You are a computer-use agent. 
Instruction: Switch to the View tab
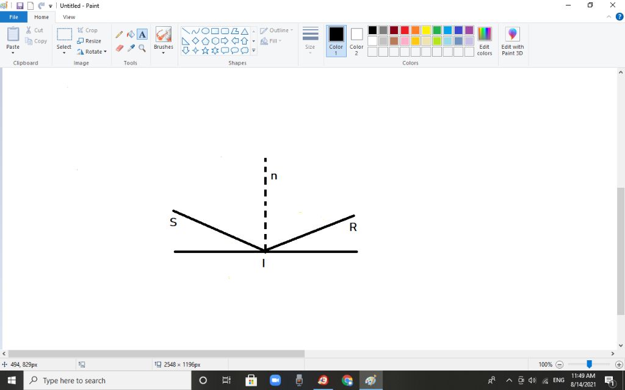tap(69, 17)
